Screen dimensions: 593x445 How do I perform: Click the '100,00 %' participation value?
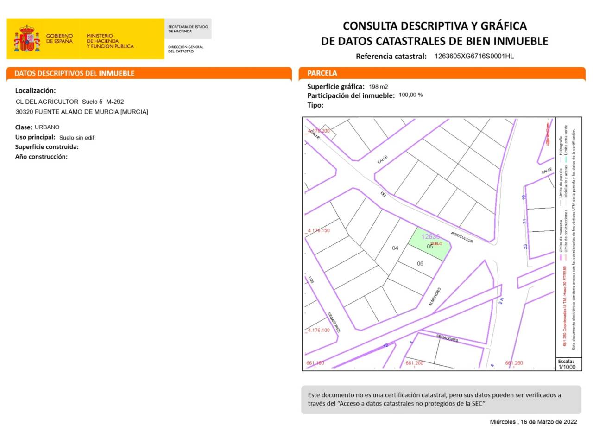410,95
